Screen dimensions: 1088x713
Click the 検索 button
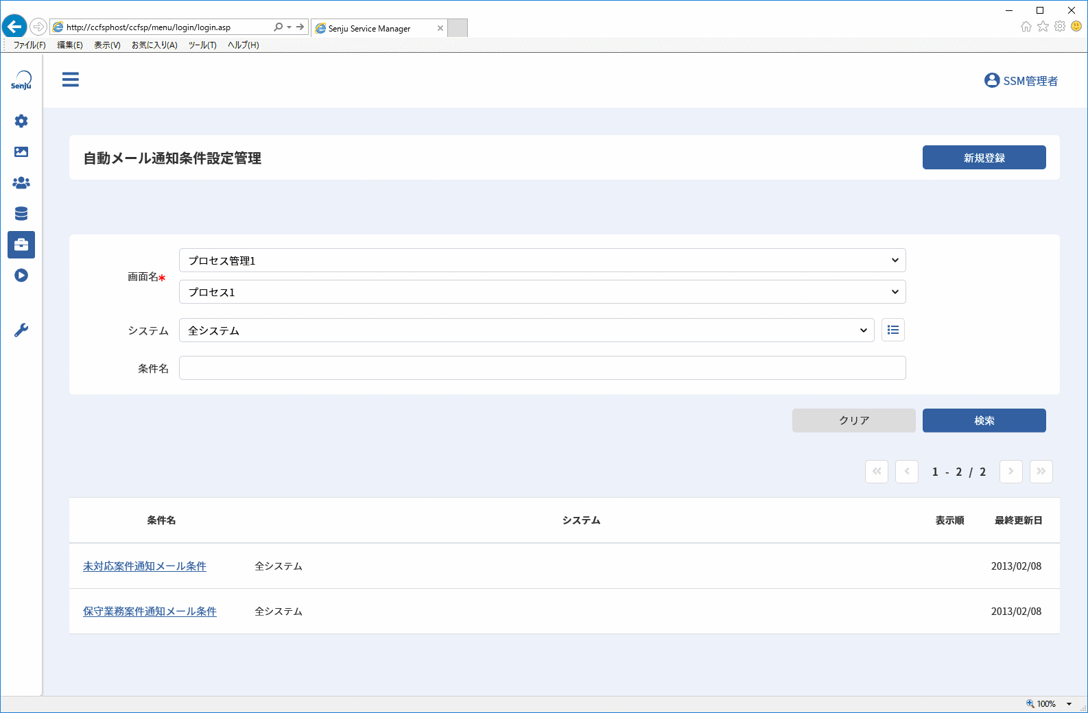[984, 421]
